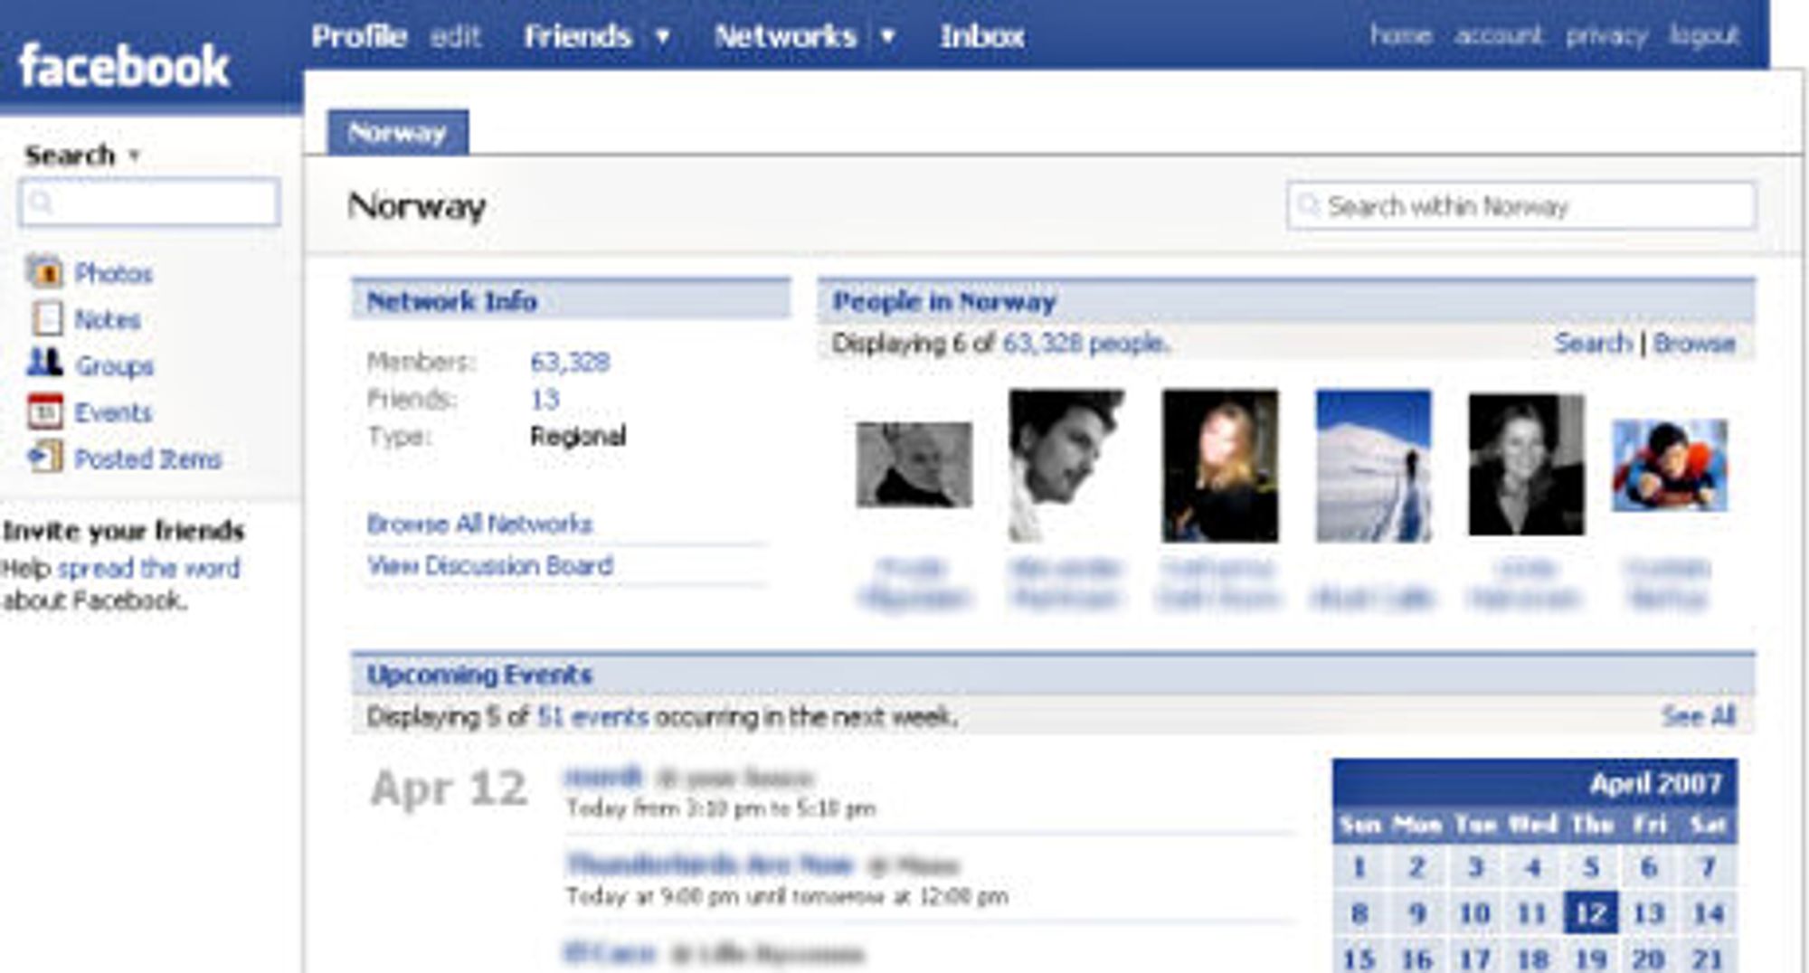
Task: Expand the Networks dropdown arrow
Action: click(x=887, y=36)
